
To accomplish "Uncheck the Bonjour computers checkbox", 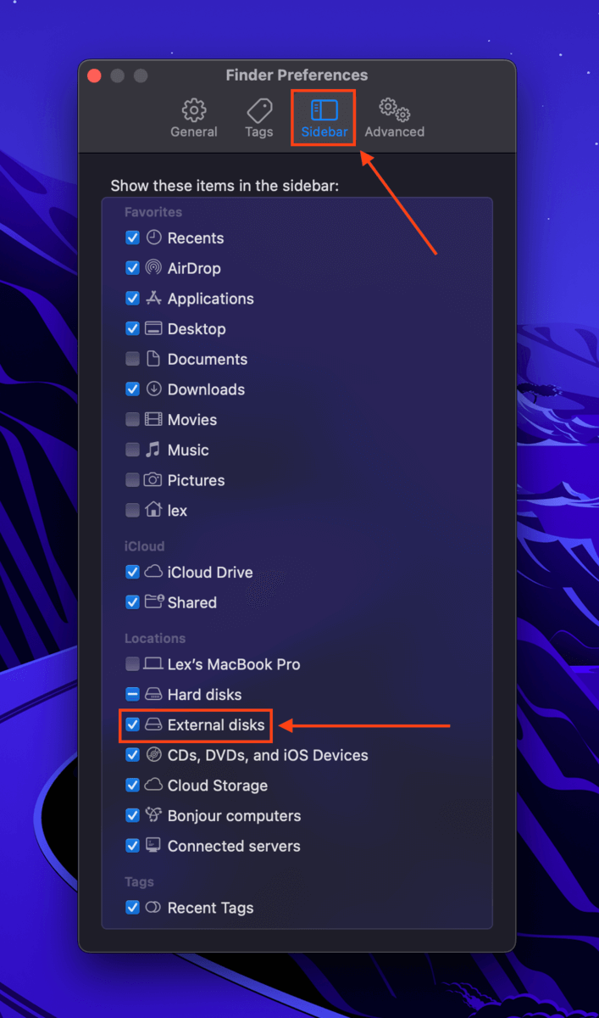I will (132, 816).
